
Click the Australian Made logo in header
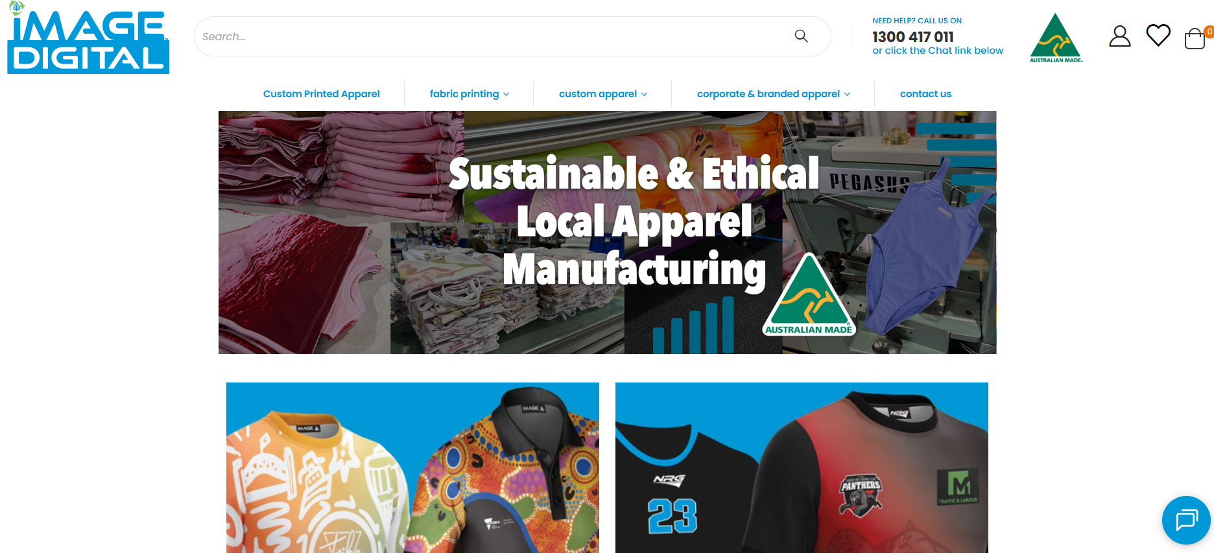tap(1056, 38)
